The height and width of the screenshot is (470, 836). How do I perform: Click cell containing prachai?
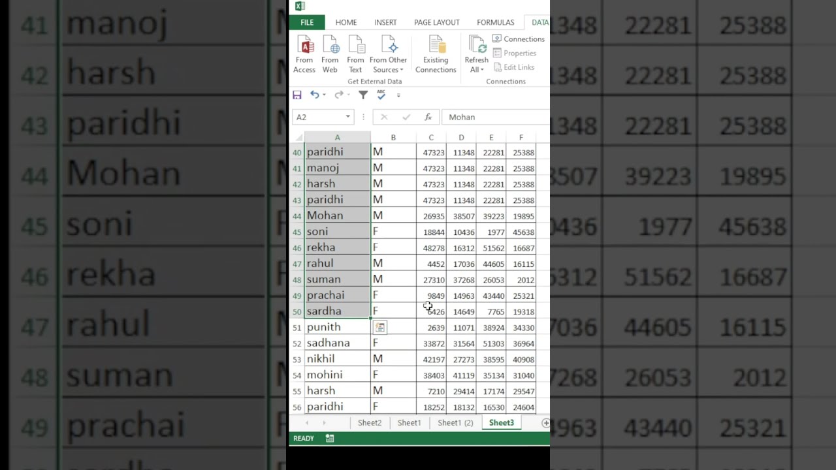(337, 295)
